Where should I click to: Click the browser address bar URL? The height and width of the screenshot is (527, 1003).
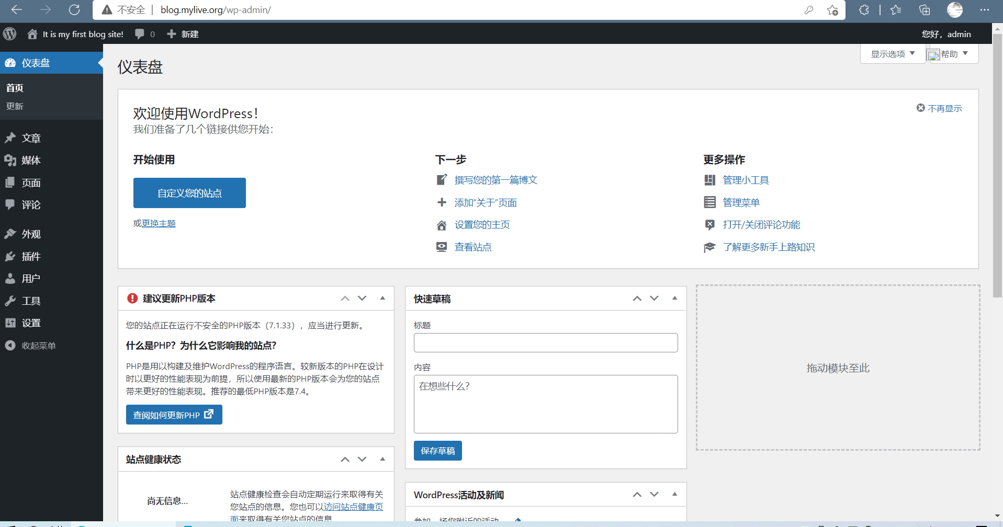(x=216, y=10)
